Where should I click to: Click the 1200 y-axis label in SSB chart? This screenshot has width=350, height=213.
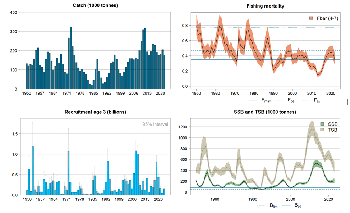coord(183,127)
